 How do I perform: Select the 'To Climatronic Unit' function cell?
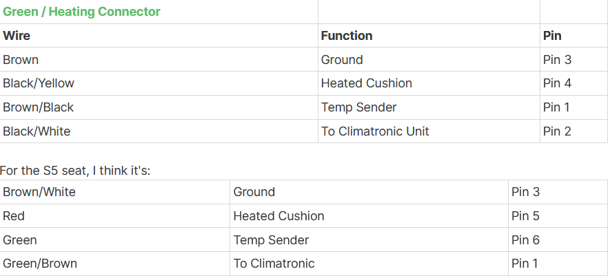pos(375,131)
